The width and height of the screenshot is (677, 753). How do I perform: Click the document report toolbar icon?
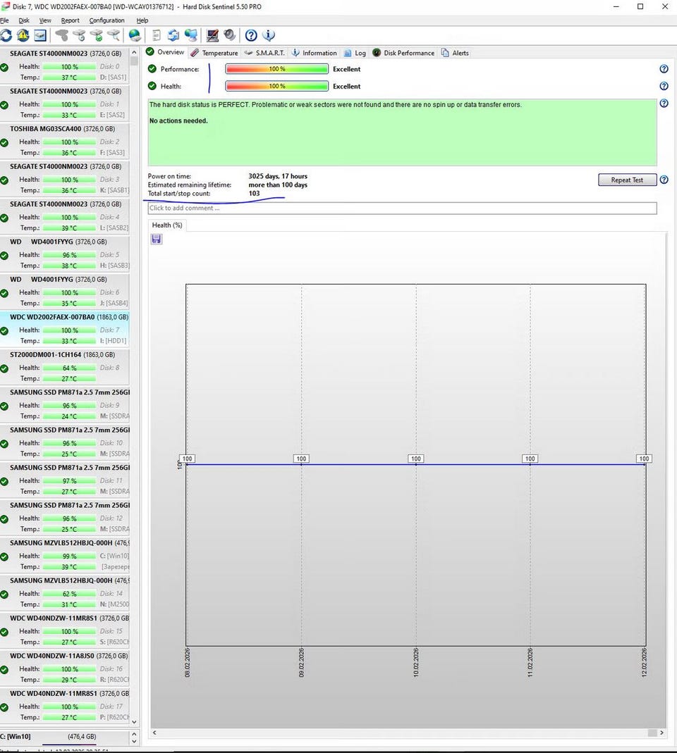[156, 35]
